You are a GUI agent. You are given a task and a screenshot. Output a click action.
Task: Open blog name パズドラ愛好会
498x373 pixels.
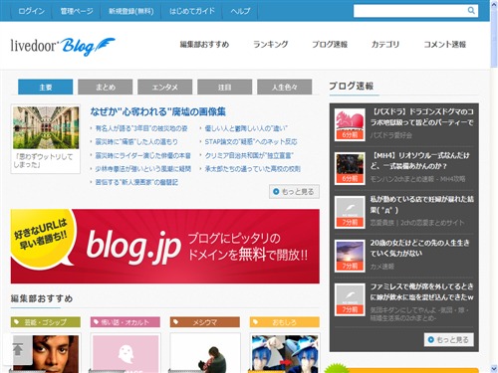391,135
